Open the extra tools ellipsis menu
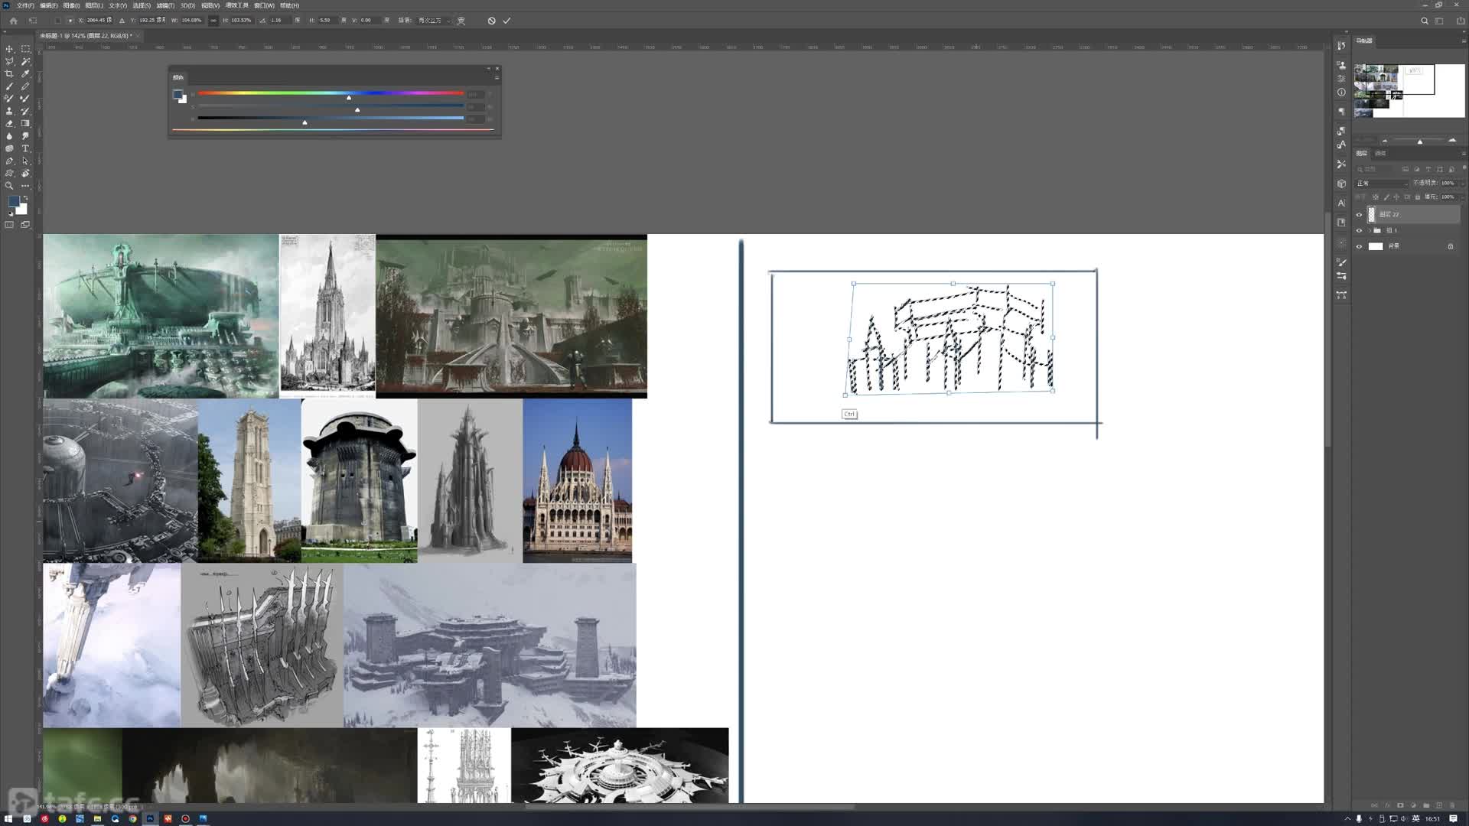This screenshot has height=826, width=1469. click(x=25, y=186)
